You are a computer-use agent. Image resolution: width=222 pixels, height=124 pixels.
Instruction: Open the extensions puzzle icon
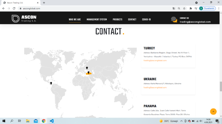click(191, 8)
